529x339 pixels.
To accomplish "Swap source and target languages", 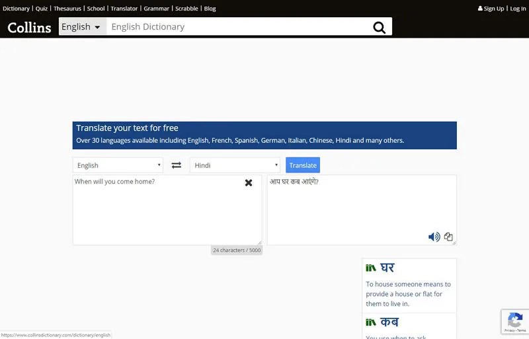I will coord(176,165).
